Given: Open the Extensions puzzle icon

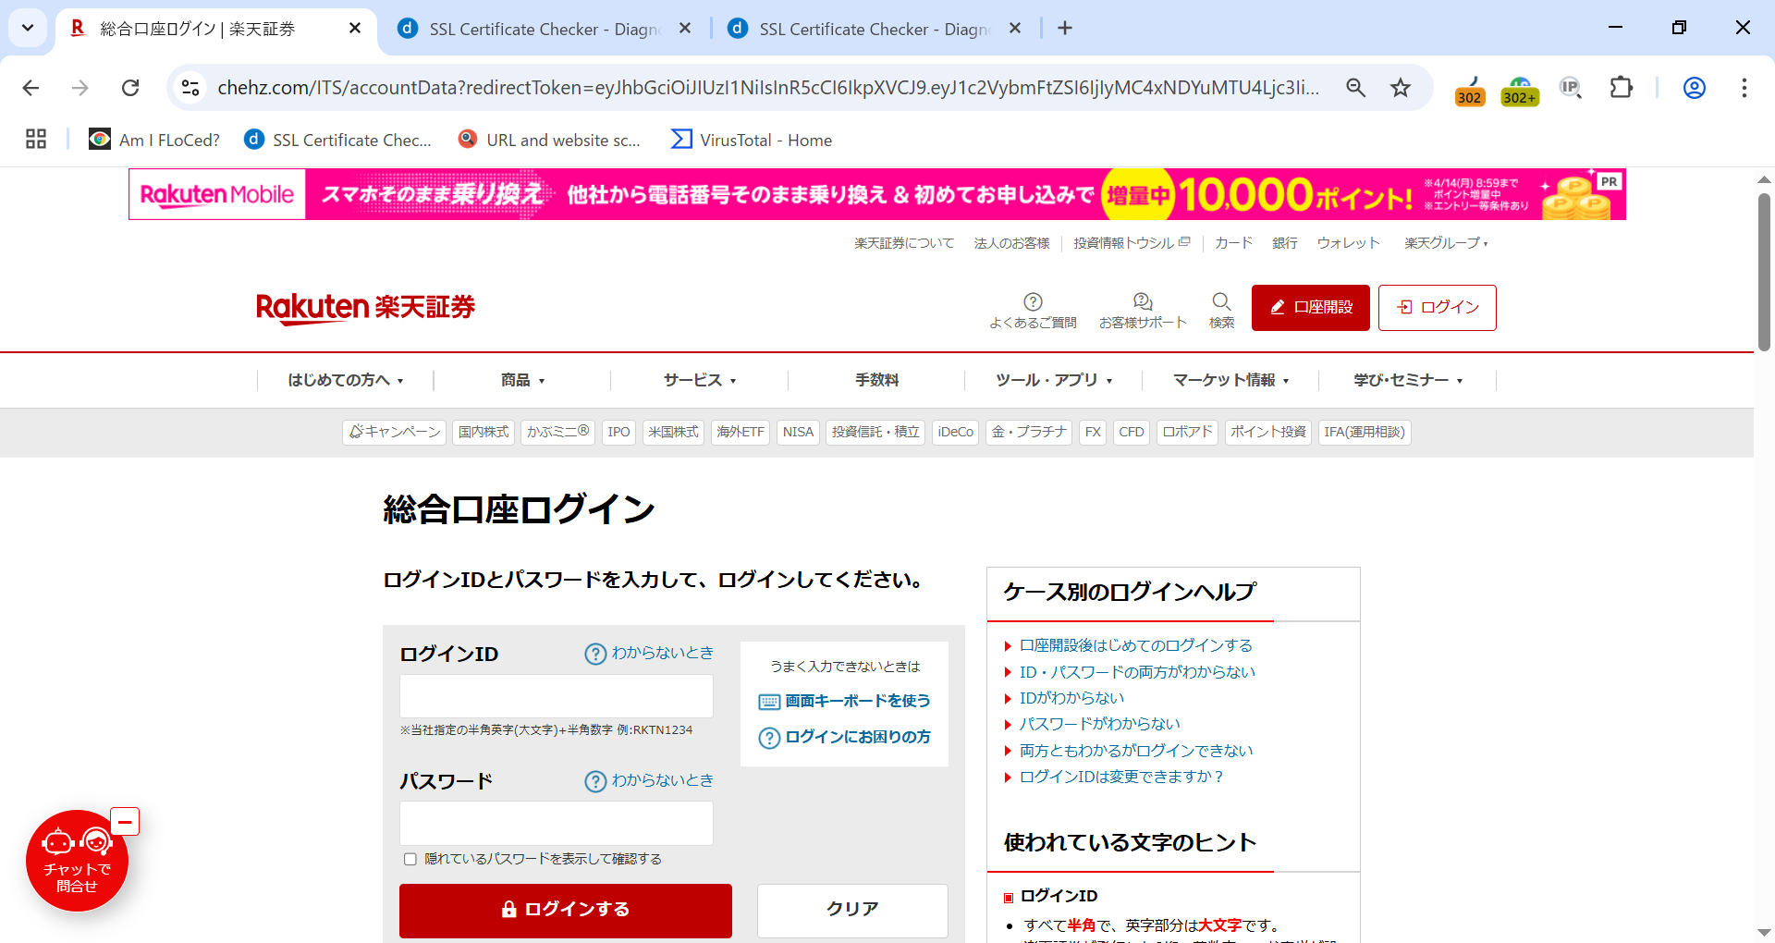Looking at the screenshot, I should pyautogui.click(x=1622, y=88).
